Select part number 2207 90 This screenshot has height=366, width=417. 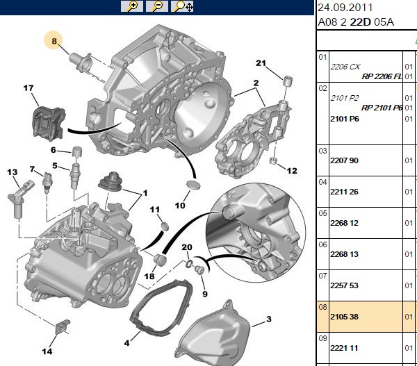(x=344, y=160)
